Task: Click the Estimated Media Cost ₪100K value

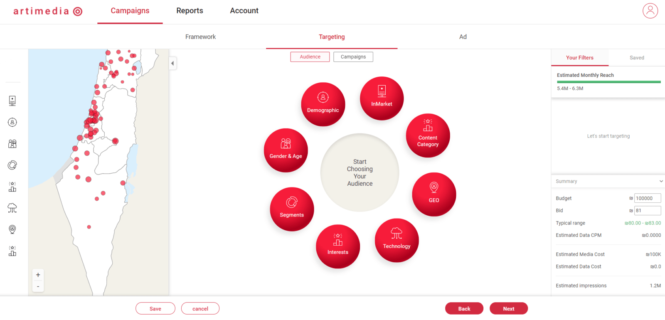Action: tap(653, 254)
